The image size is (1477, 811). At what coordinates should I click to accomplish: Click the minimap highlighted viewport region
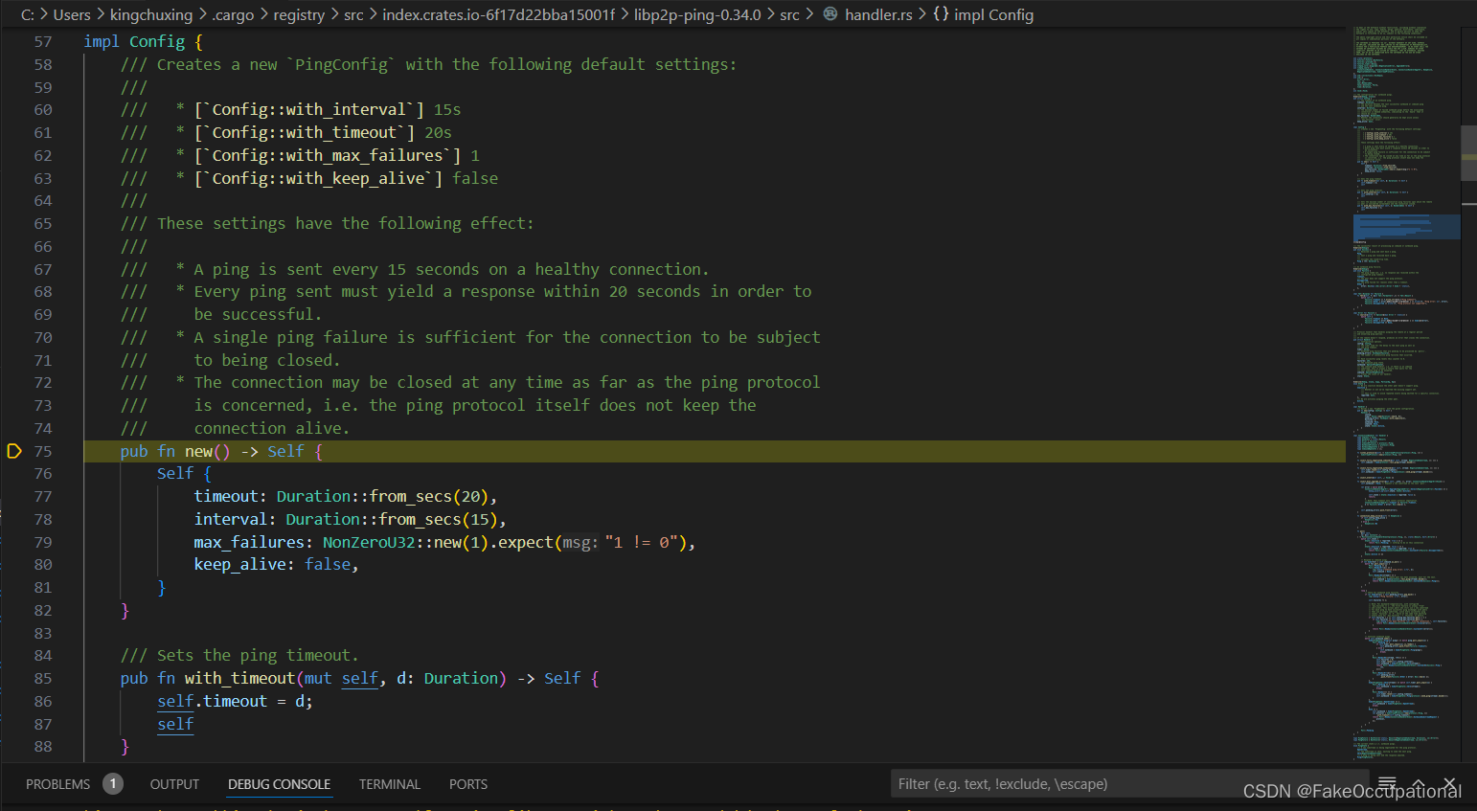click(1406, 227)
